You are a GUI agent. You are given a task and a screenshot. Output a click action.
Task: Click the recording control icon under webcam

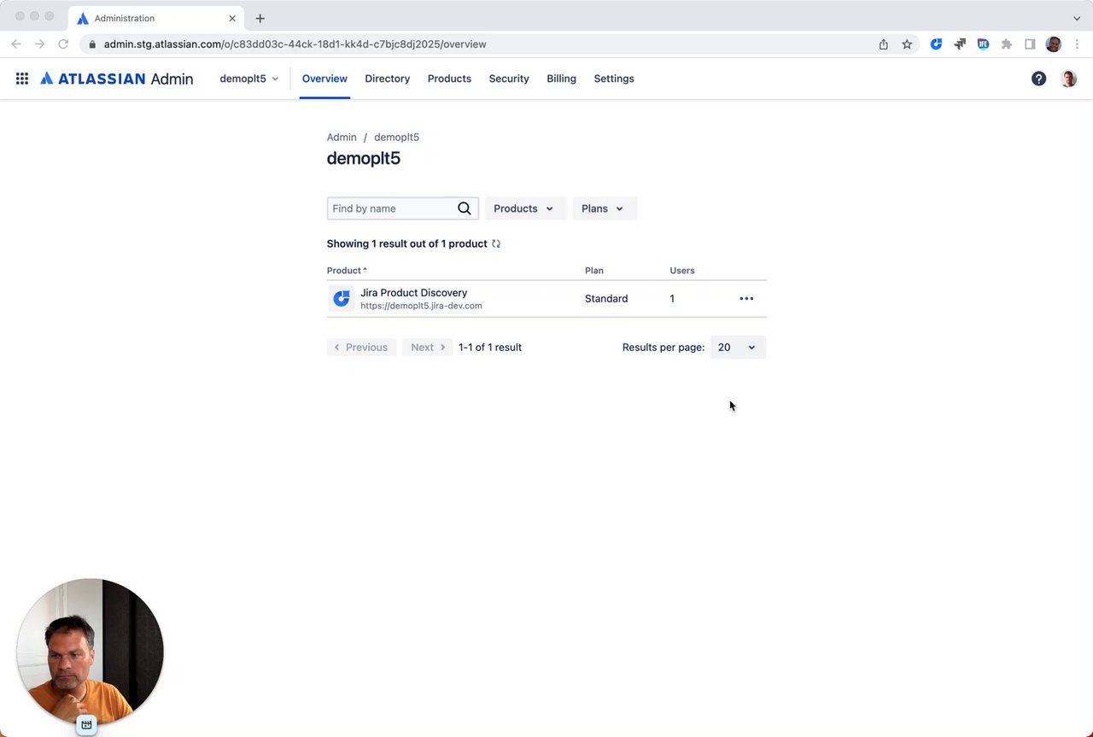86,724
